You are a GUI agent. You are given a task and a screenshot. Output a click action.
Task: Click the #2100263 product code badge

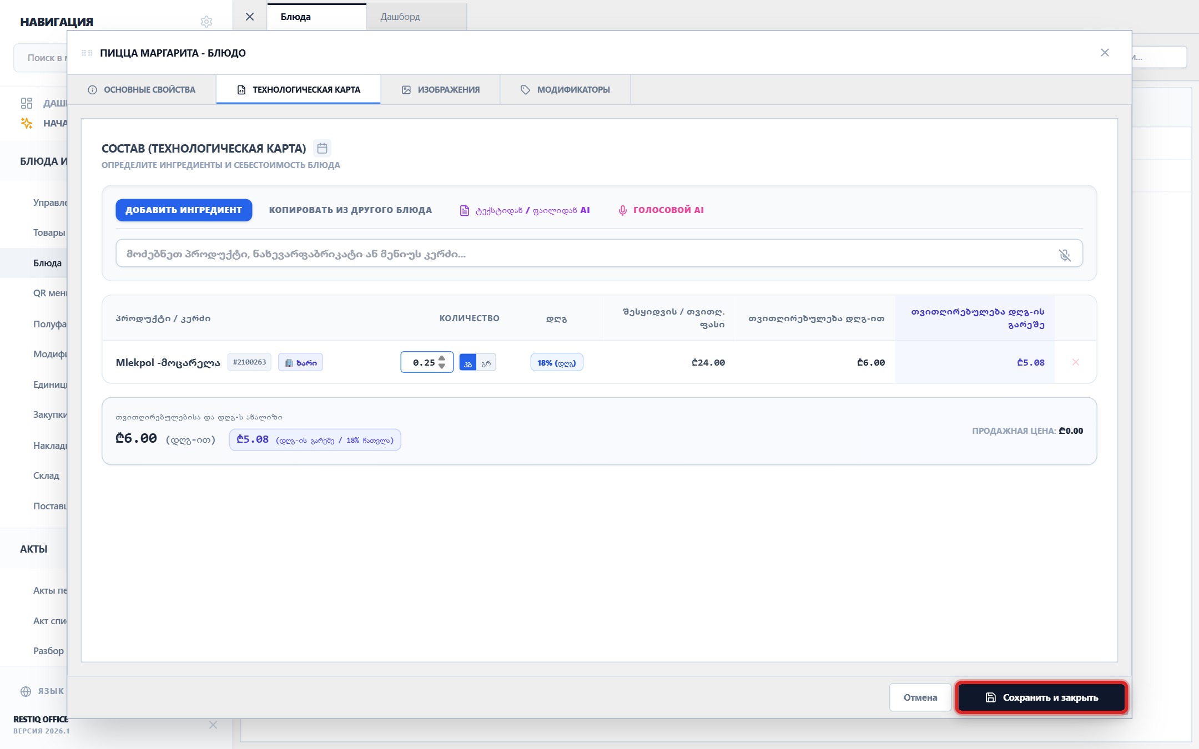(249, 362)
